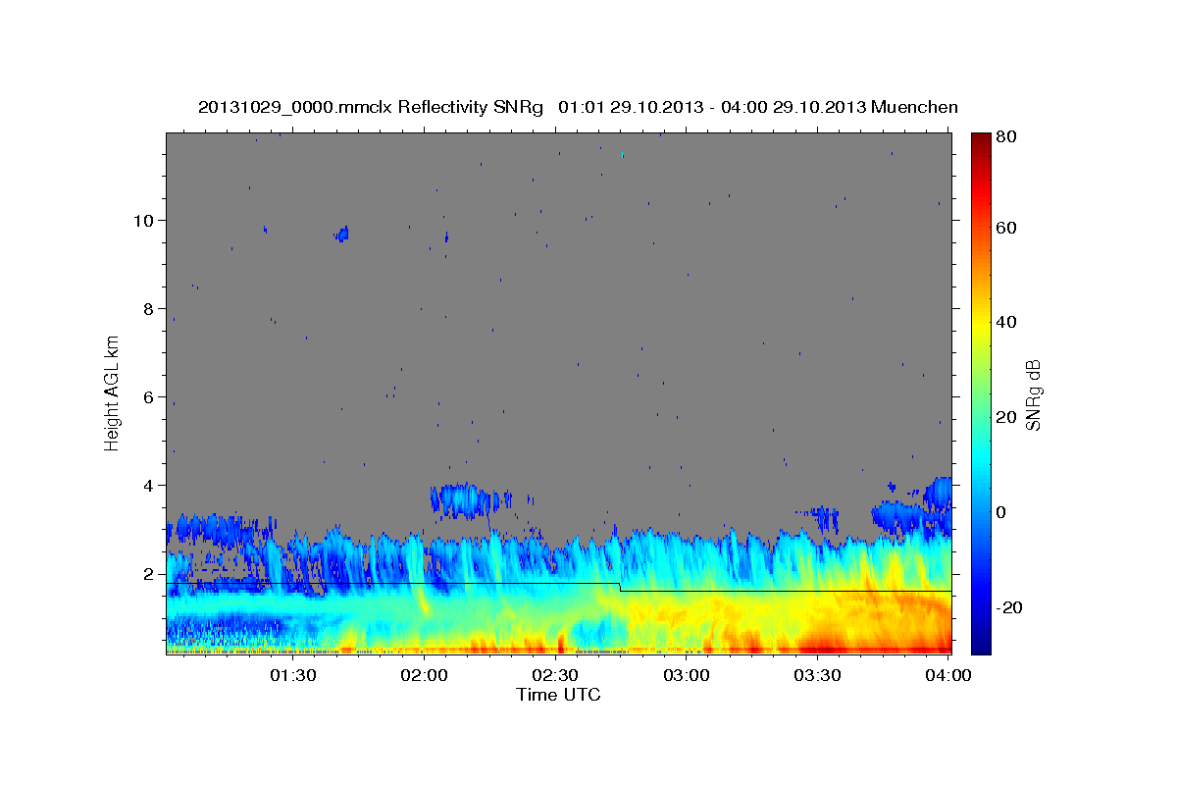
Task: Click the plot title text
Action: [x=578, y=107]
